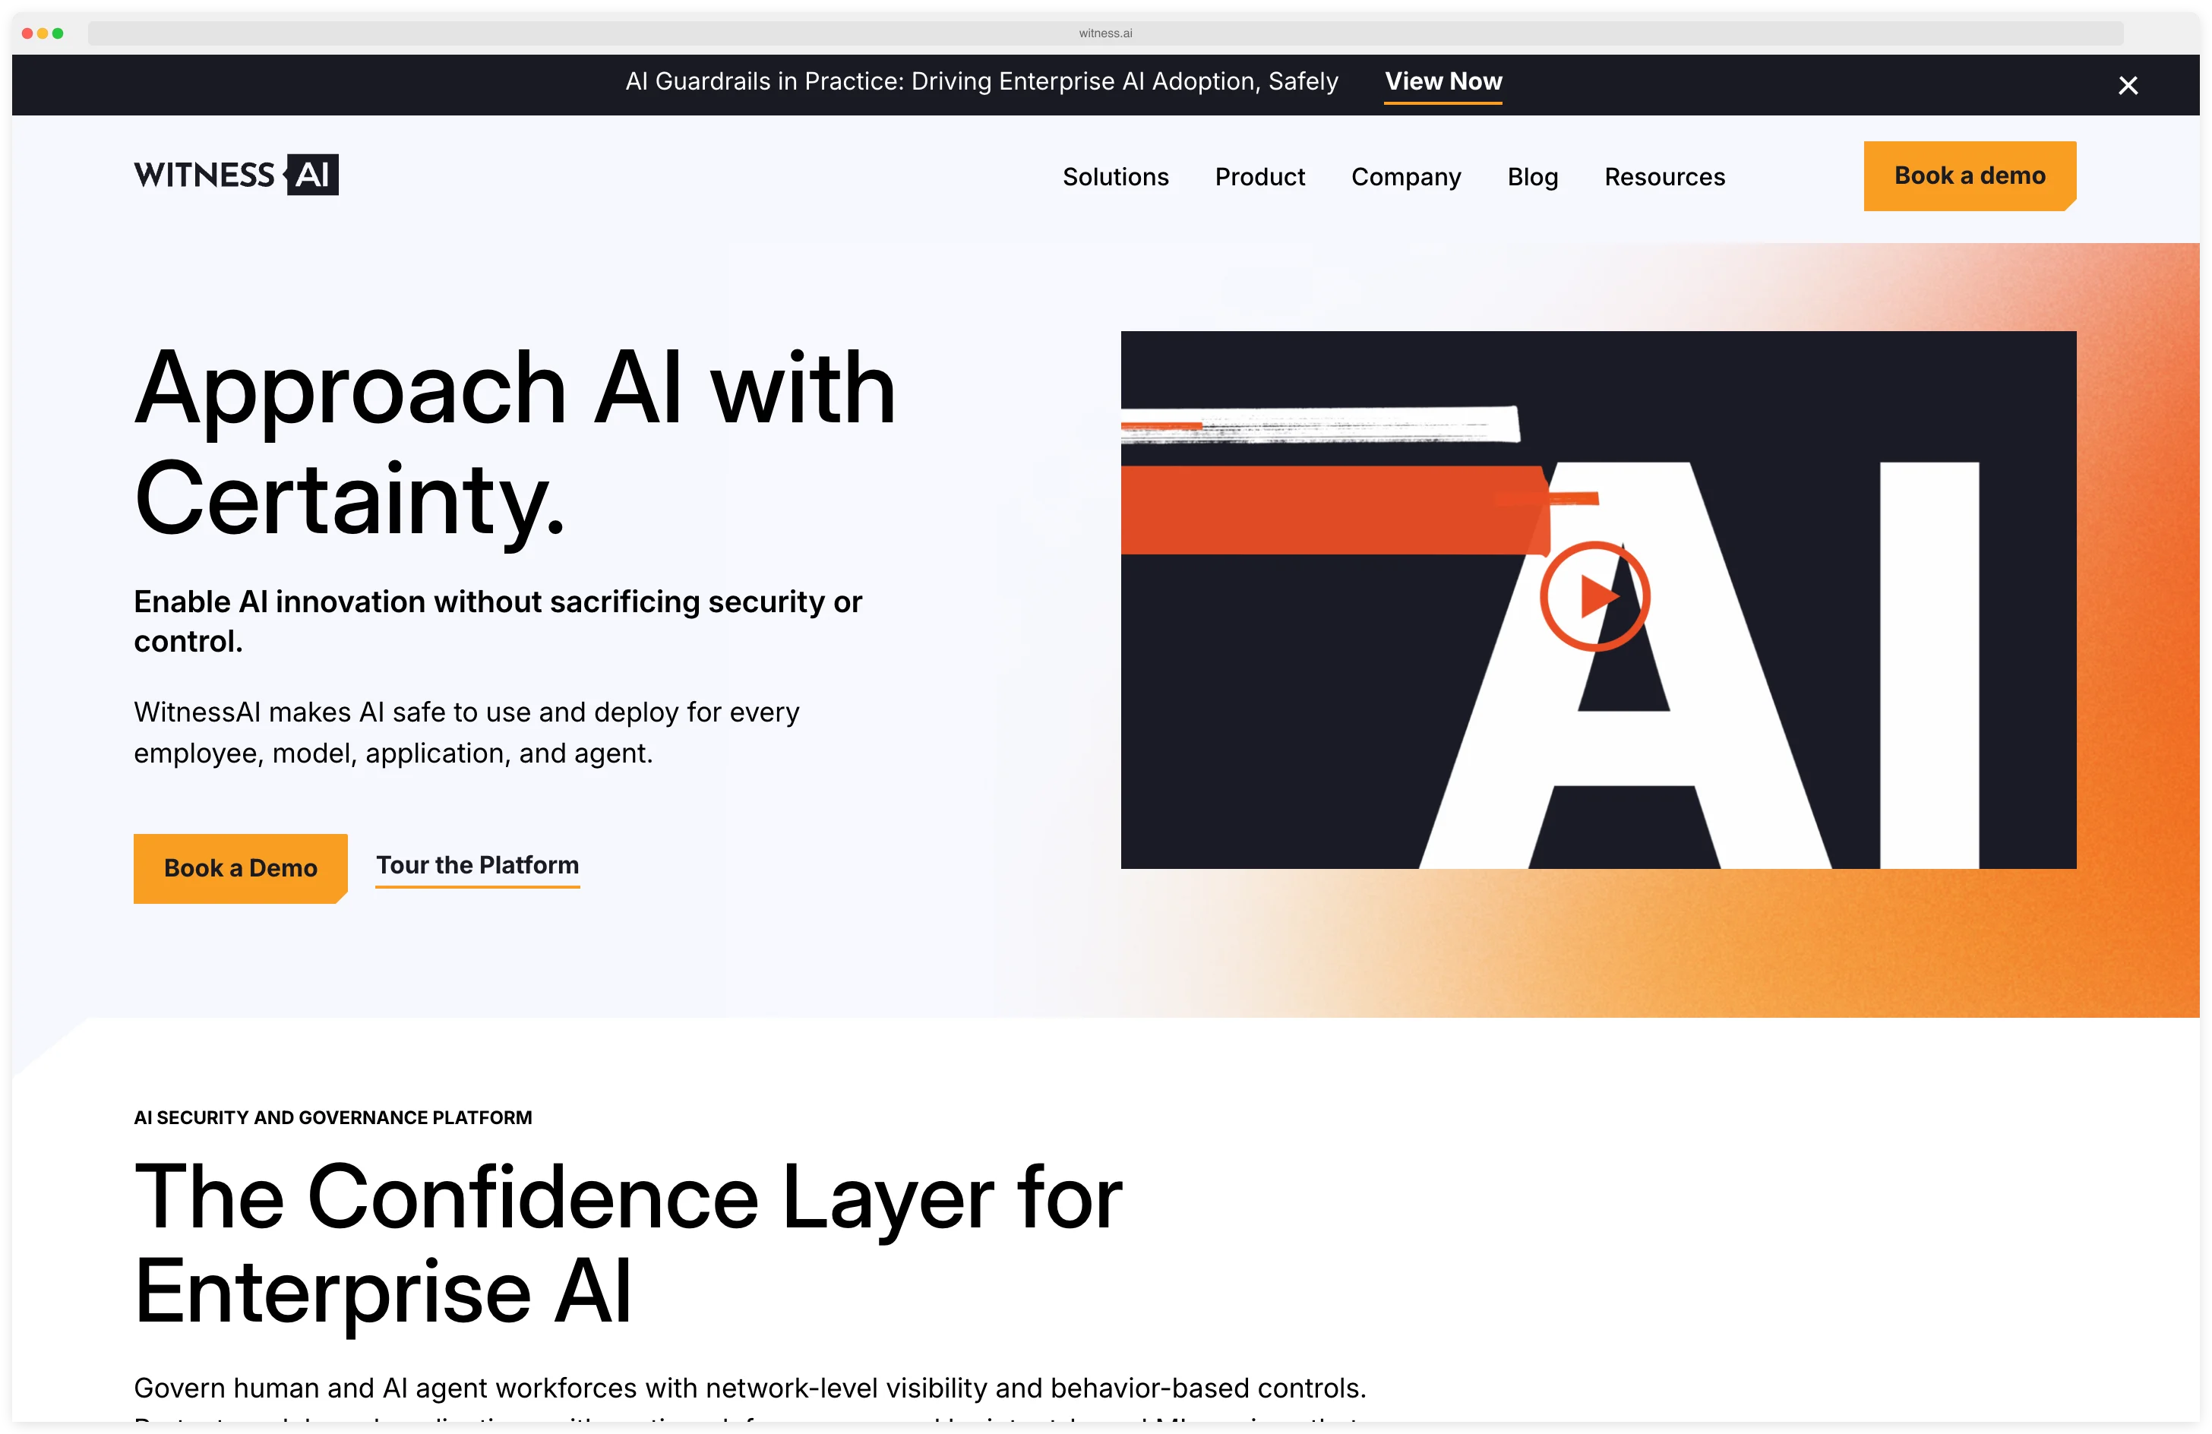Click the Approach AI with Certainty headline
The height and width of the screenshot is (1434, 2212).
pyautogui.click(x=515, y=441)
